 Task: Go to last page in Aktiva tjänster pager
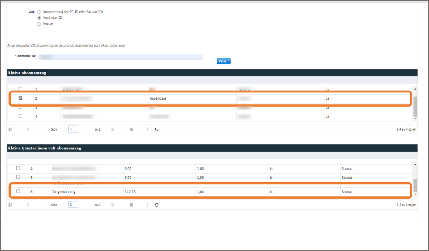pyautogui.click(x=131, y=205)
